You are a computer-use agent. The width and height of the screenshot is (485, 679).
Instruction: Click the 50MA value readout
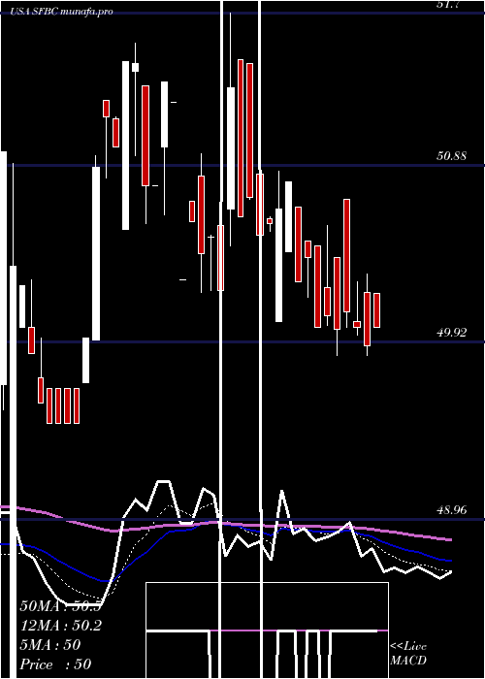(x=60, y=606)
